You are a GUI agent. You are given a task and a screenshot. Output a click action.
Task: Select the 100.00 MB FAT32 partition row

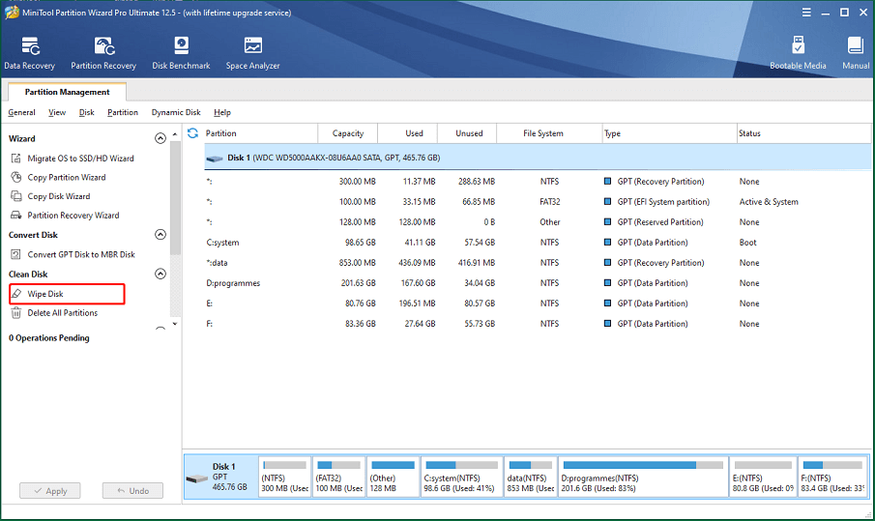coord(538,202)
